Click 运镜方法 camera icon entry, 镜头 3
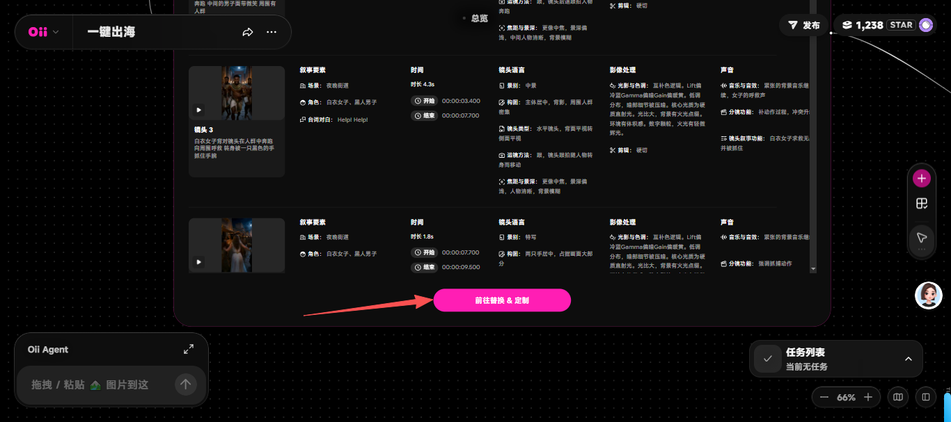Image resolution: width=951 pixels, height=422 pixels. (546, 160)
